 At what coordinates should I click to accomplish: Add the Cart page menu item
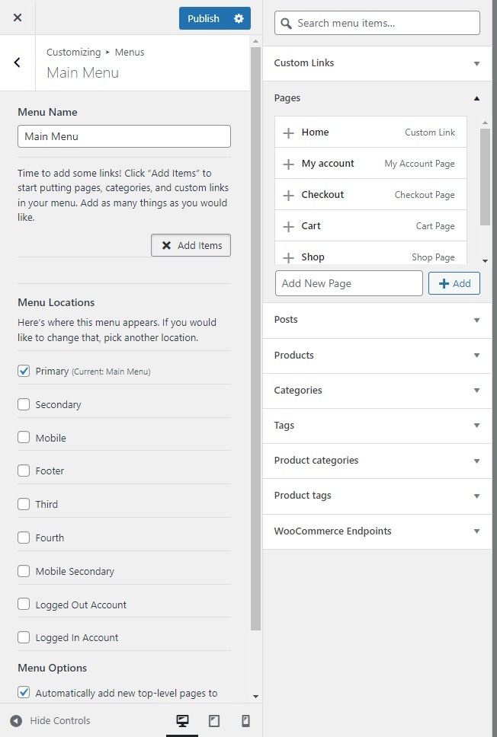point(288,226)
